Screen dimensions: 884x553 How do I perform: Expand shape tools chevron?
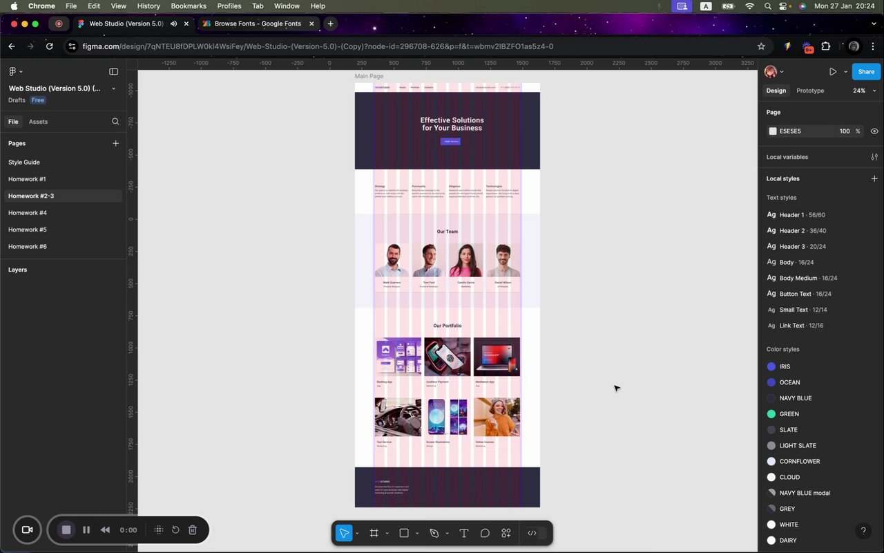pyautogui.click(x=417, y=534)
